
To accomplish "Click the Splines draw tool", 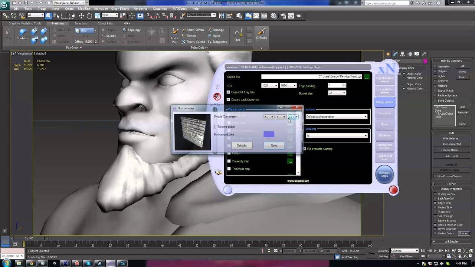I will tap(108, 36).
